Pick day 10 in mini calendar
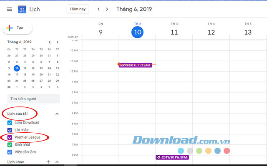The height and width of the screenshot is (166, 267). tap(17, 68)
